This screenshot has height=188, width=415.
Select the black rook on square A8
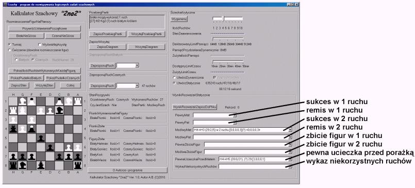point(78,165)
